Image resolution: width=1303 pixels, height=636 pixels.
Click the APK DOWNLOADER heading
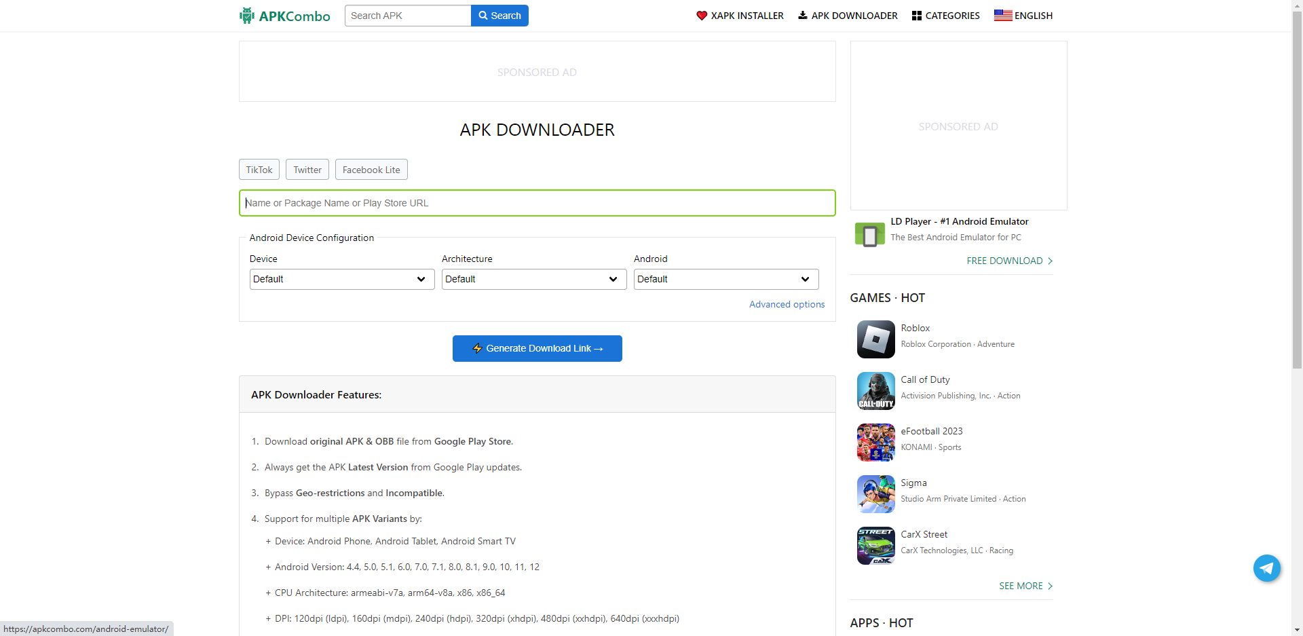coord(537,130)
